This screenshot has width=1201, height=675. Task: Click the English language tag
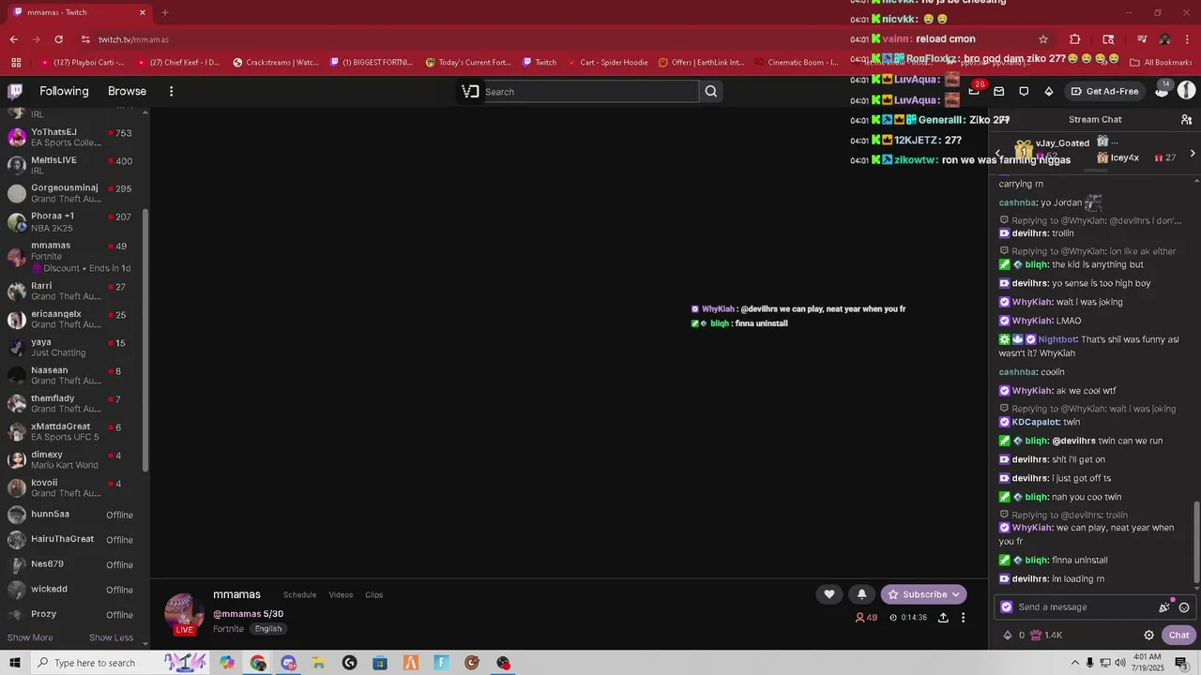point(268,629)
